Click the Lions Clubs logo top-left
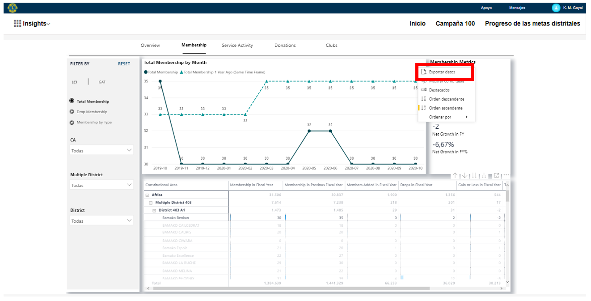Screen dimensions: 591x301 [x=12, y=8]
